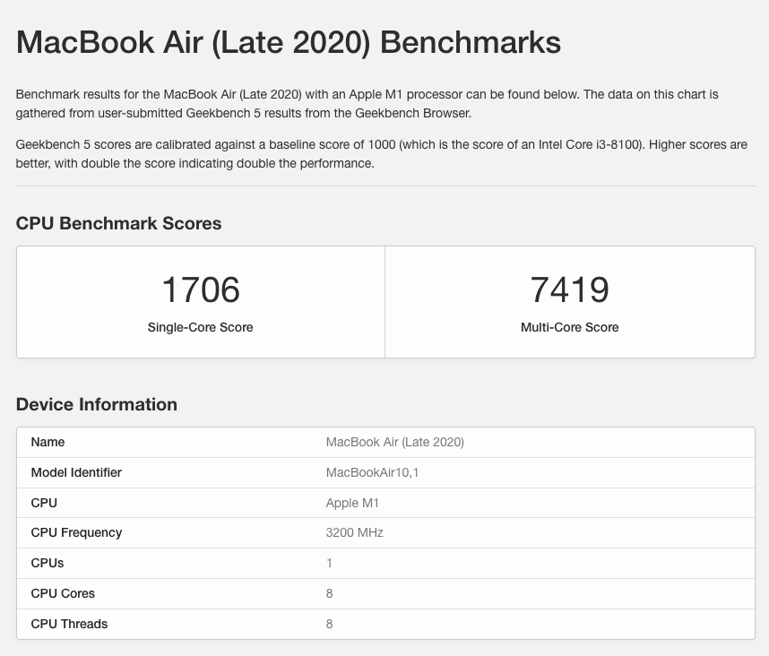Image resolution: width=769 pixels, height=656 pixels.
Task: Select the CPU Benchmark Scores heading
Action: point(118,224)
